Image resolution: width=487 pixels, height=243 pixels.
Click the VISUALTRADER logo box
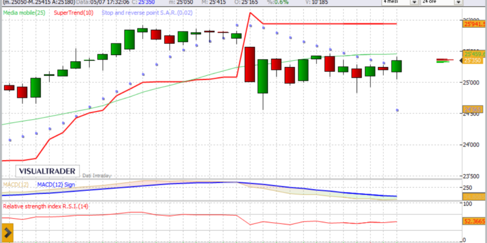48,171
